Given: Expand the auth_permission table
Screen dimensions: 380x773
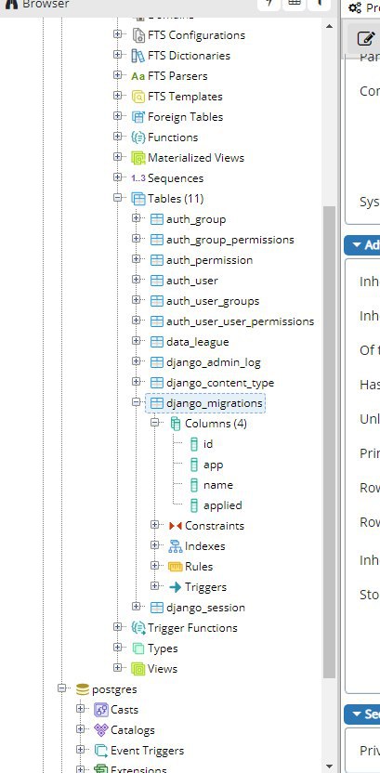Looking at the screenshot, I should (x=136, y=259).
